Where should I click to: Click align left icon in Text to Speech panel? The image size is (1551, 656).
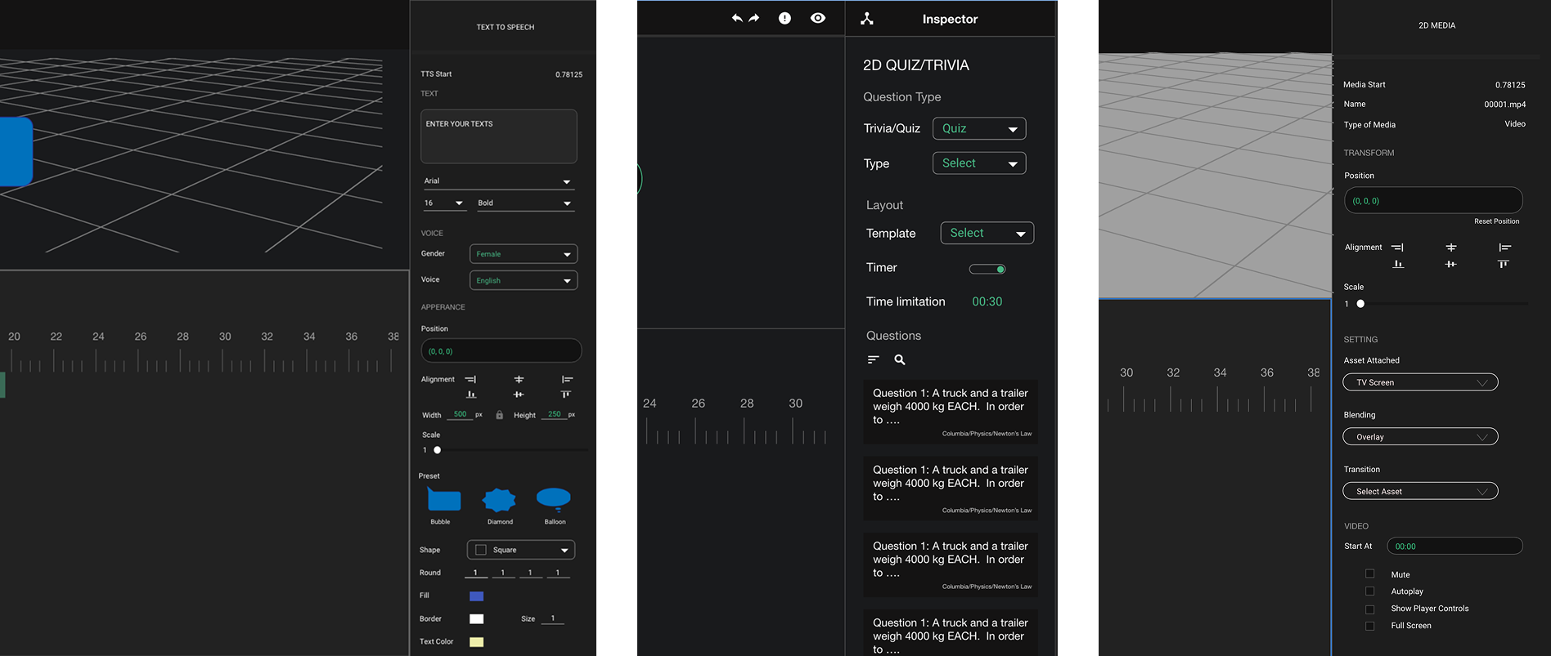(x=567, y=379)
